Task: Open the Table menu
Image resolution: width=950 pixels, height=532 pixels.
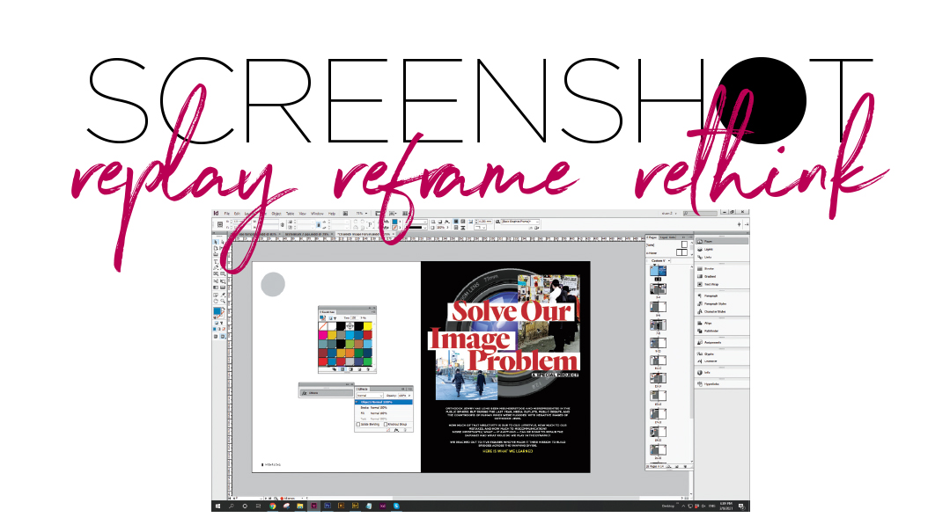Action: coord(291,214)
